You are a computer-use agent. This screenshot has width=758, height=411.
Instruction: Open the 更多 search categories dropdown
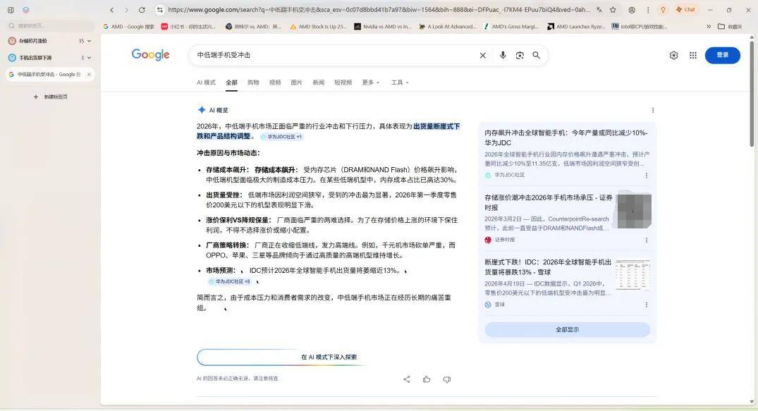[371, 82]
